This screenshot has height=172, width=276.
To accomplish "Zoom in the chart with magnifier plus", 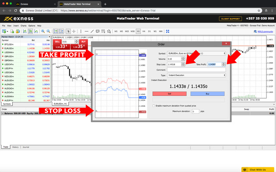I will pos(43,31).
